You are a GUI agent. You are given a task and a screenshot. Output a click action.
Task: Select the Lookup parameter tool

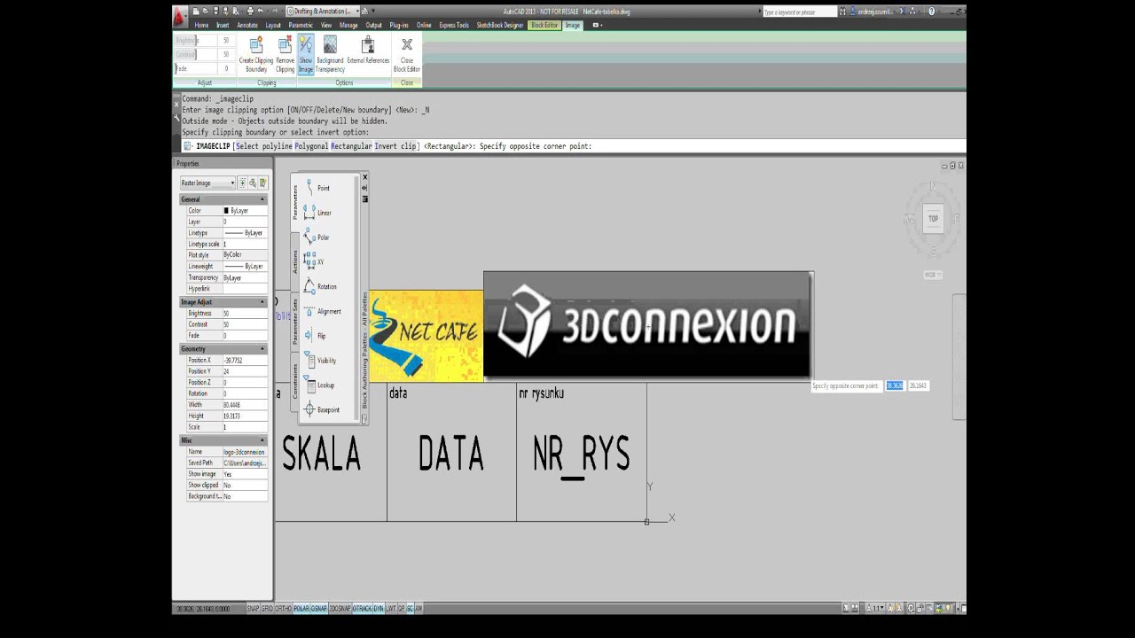coord(319,385)
